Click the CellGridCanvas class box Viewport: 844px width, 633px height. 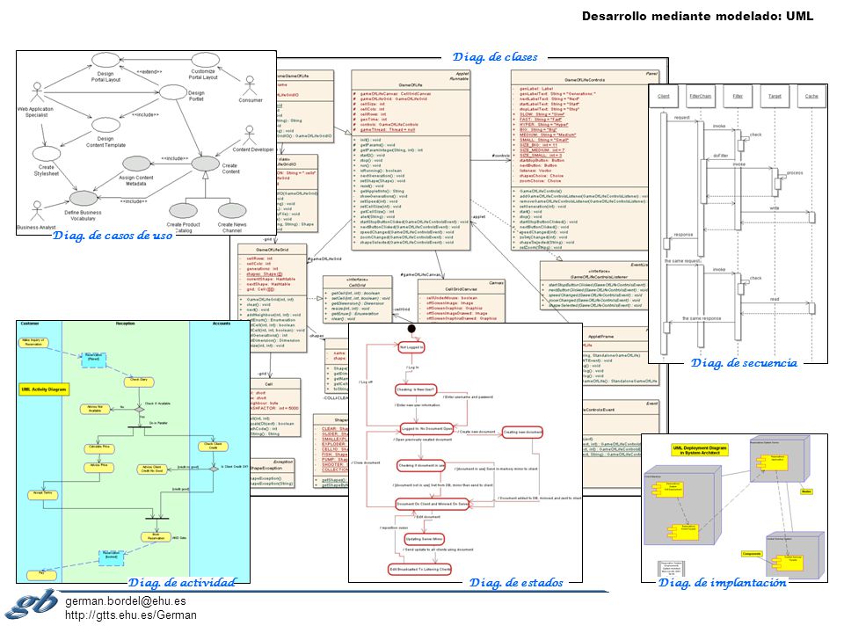tap(462, 301)
